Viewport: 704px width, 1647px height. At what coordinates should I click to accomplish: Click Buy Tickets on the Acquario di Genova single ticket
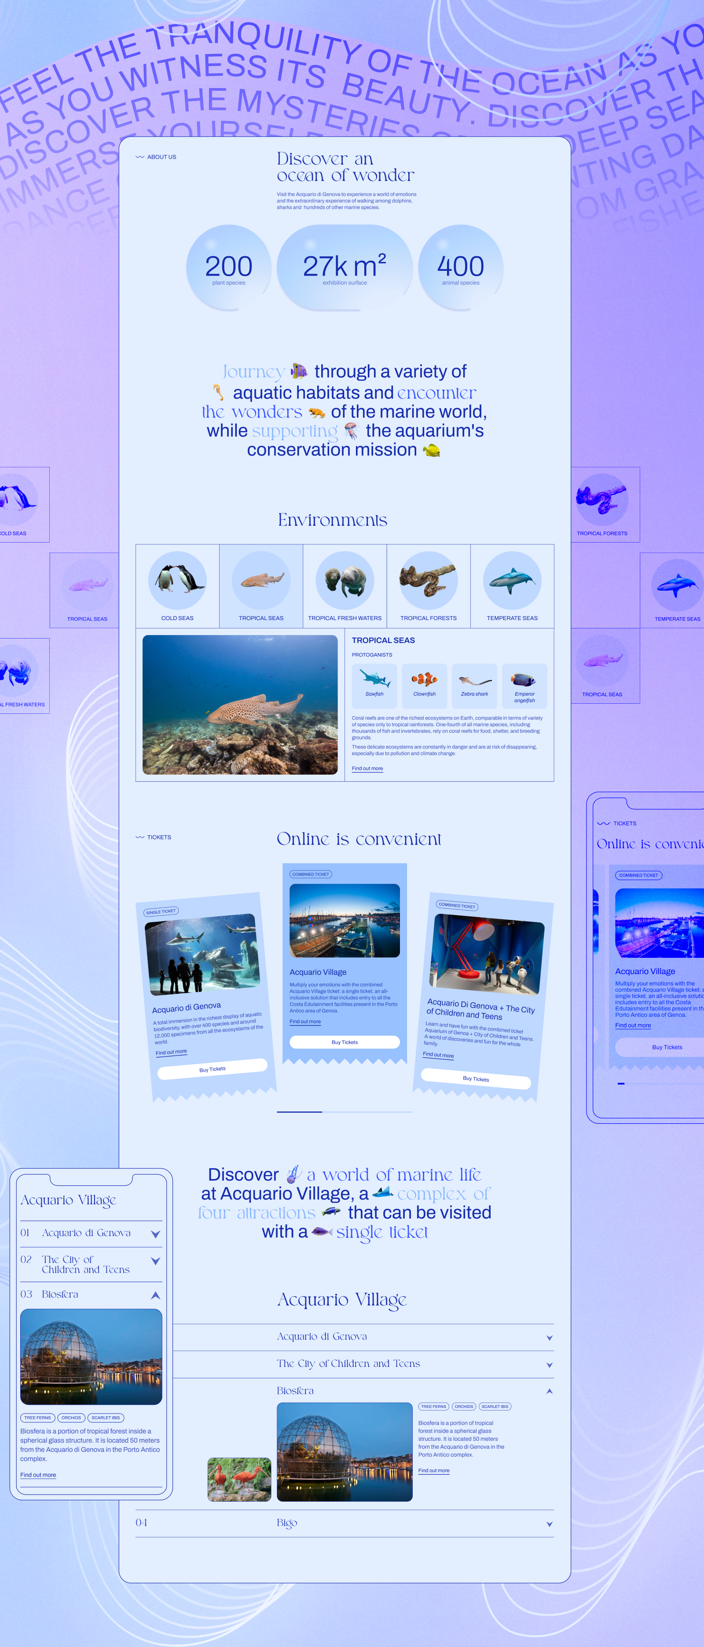(212, 1069)
